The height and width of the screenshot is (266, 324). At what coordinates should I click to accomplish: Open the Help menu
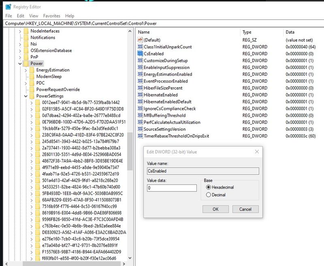(70, 16)
